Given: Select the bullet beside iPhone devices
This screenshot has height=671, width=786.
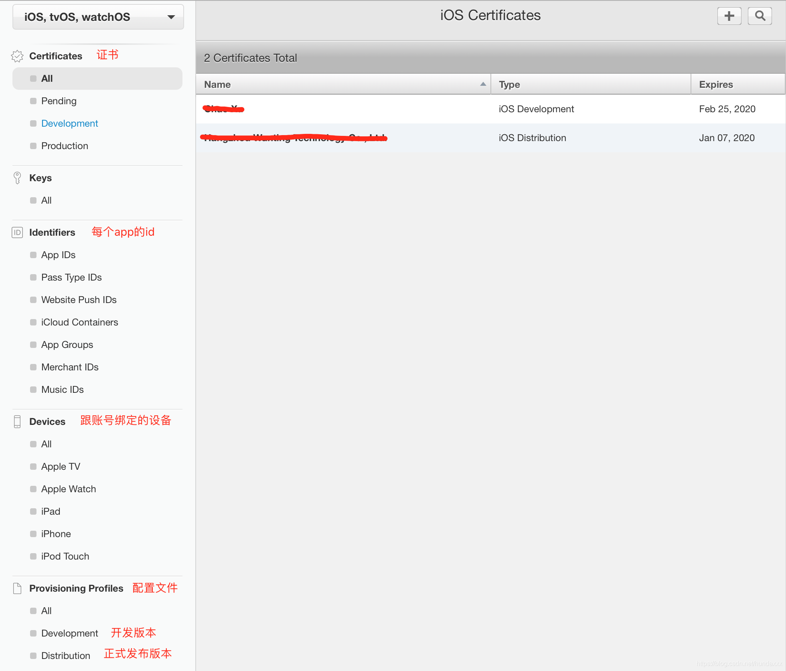Looking at the screenshot, I should point(33,534).
